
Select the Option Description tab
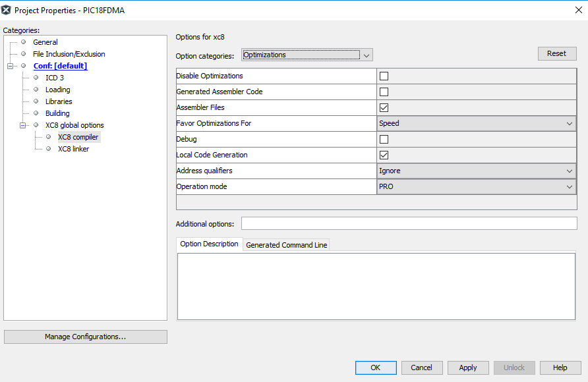click(x=209, y=244)
